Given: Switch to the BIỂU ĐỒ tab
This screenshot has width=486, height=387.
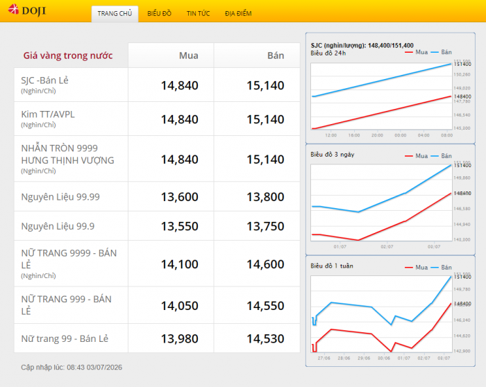Looking at the screenshot, I should point(159,14).
